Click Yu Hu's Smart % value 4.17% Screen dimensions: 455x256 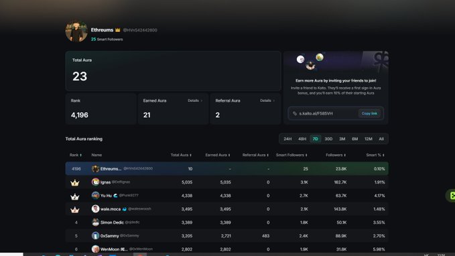(379, 196)
